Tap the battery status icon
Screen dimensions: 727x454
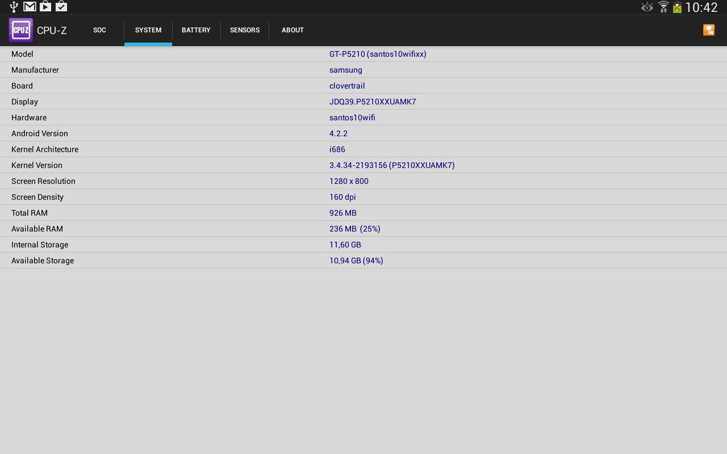[x=677, y=7]
